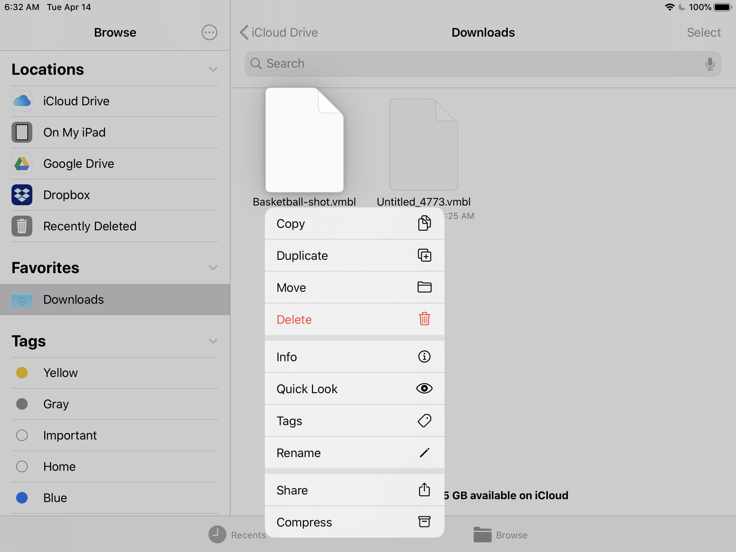Activate voice search with the microphone icon
This screenshot has height=552, width=736.
coord(710,64)
